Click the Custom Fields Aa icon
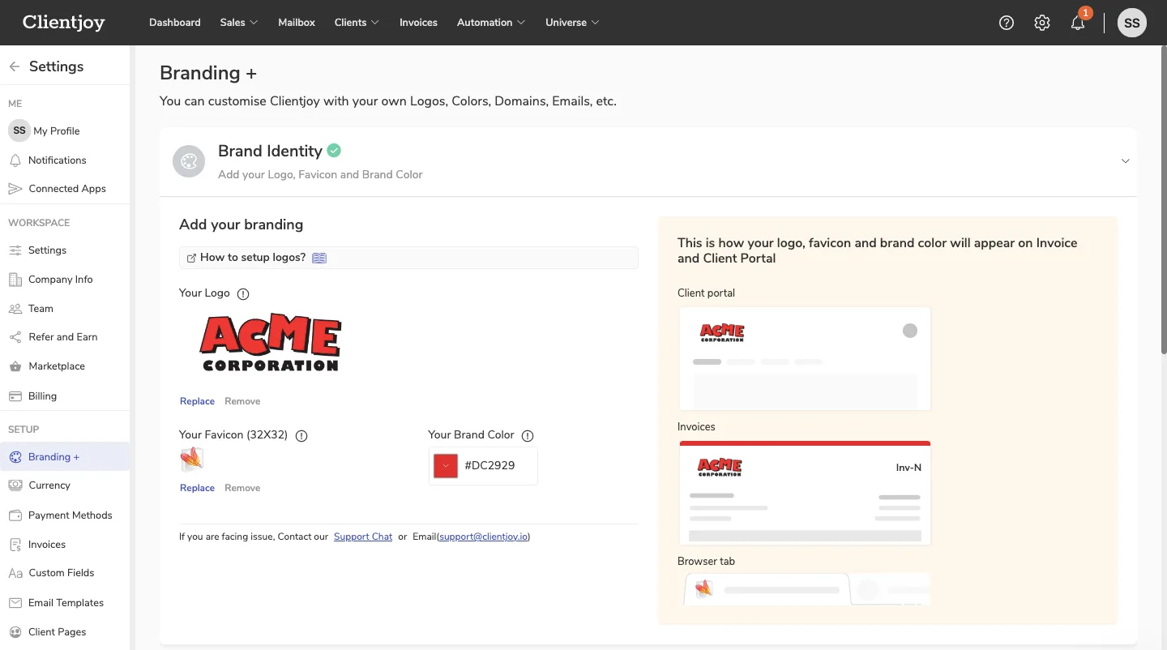 15,573
